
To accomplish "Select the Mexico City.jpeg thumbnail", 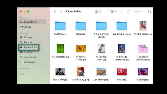I will coord(81,72).
